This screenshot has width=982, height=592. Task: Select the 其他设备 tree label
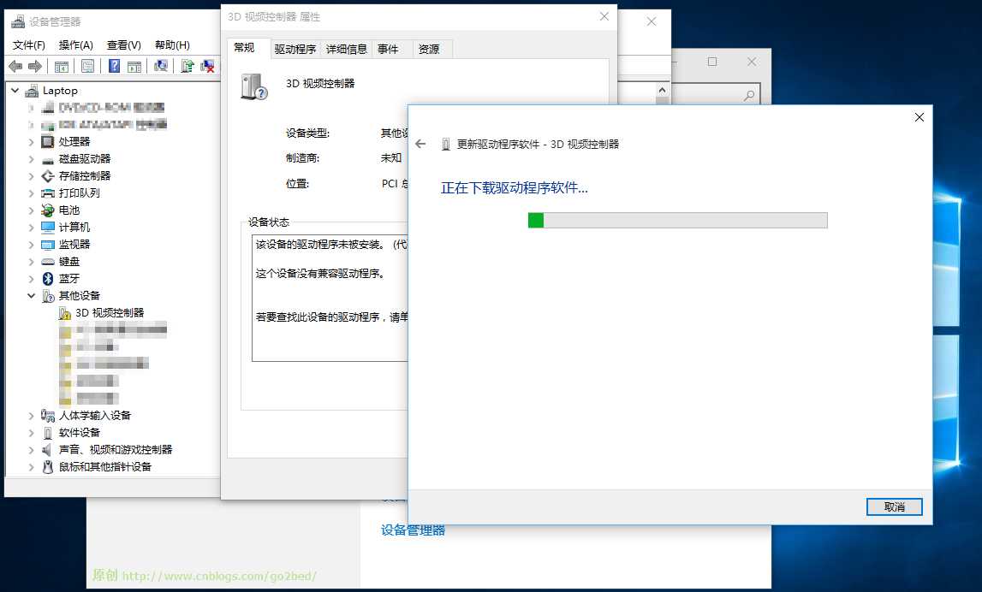click(x=80, y=296)
